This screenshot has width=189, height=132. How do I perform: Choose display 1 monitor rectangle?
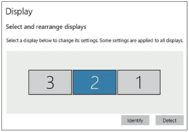(139, 82)
